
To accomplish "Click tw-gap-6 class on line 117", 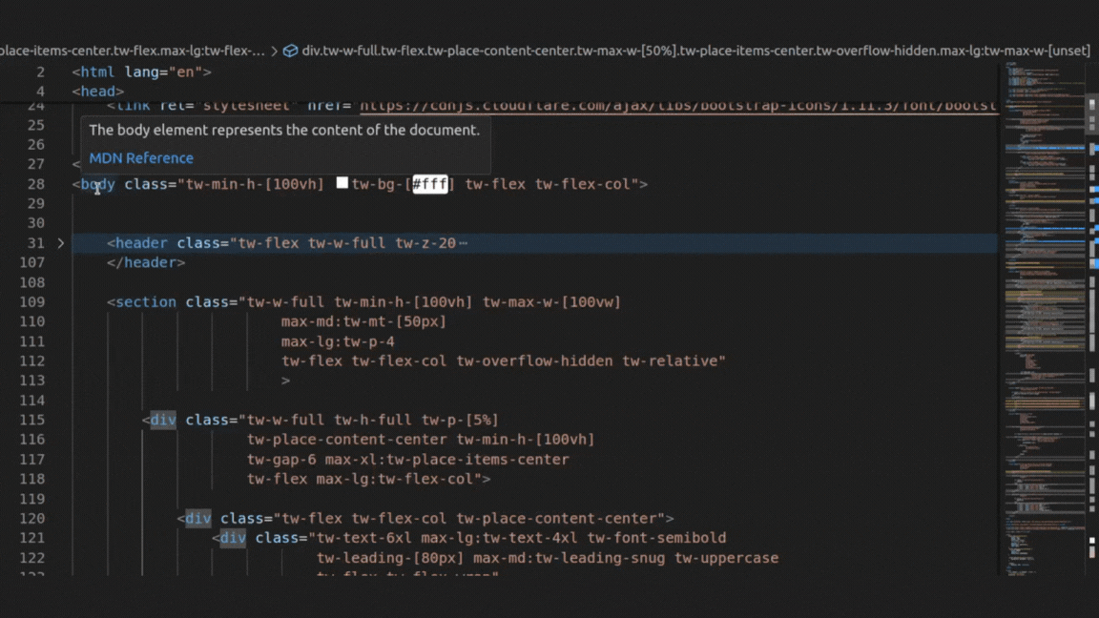I will coord(281,460).
